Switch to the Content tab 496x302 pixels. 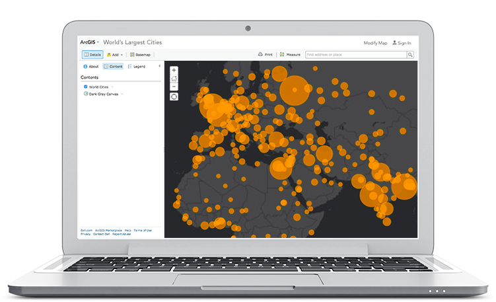pyautogui.click(x=113, y=67)
